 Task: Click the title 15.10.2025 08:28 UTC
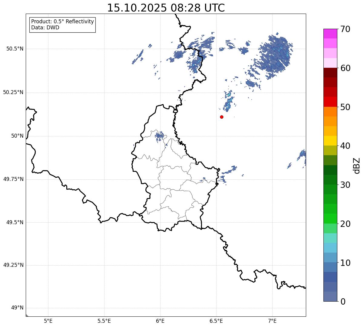(166, 8)
